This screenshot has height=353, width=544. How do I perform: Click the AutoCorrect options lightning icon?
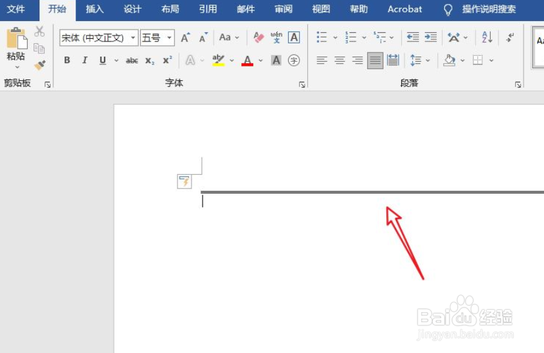tap(184, 181)
